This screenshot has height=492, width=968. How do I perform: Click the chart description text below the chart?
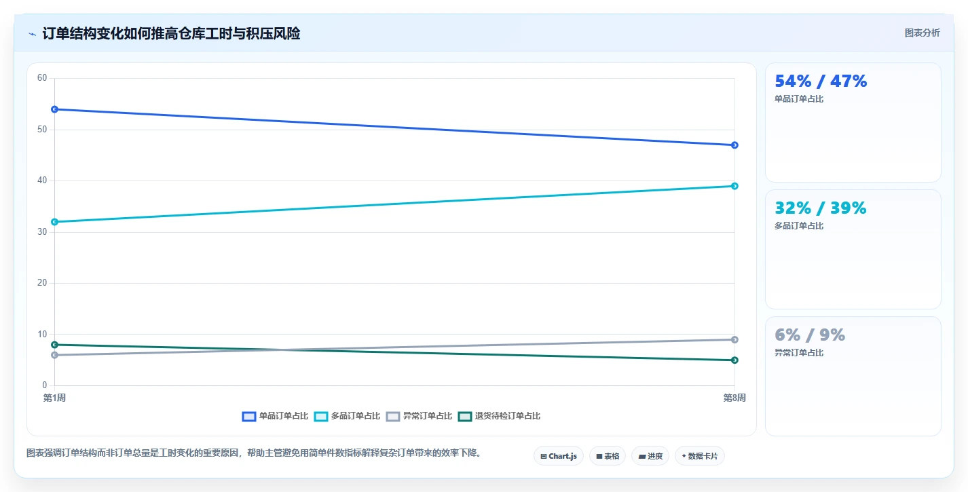pos(254,453)
